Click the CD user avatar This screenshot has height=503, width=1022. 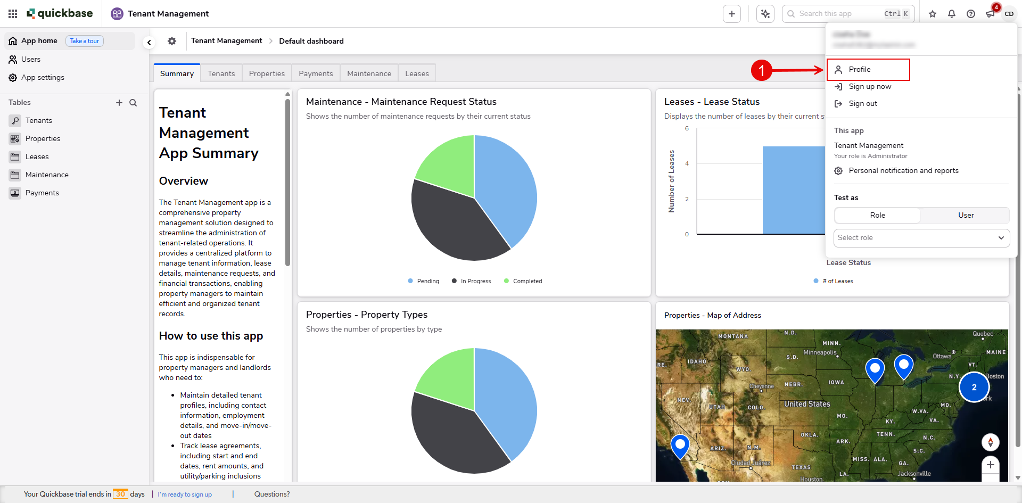coord(1009,14)
